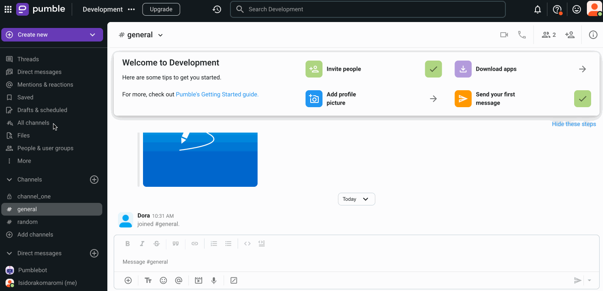Image resolution: width=603 pixels, height=291 pixels.
Task: Open channel details info icon
Action: (x=593, y=35)
